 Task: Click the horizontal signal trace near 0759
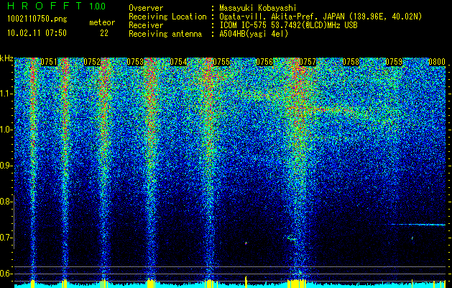coord(418,225)
